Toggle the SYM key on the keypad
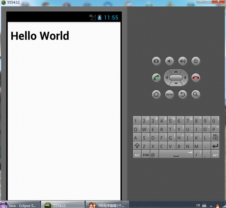 [x=146, y=155]
